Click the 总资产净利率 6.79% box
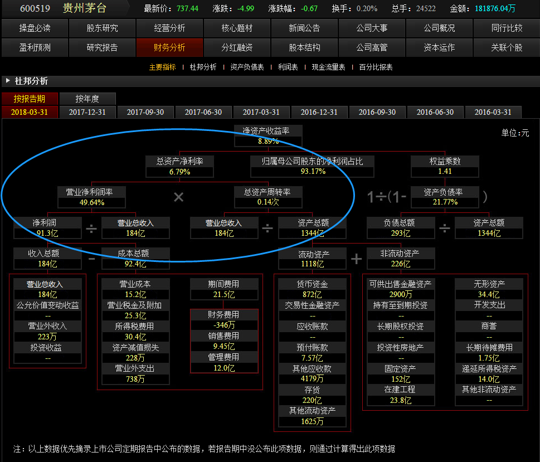 pyautogui.click(x=180, y=167)
